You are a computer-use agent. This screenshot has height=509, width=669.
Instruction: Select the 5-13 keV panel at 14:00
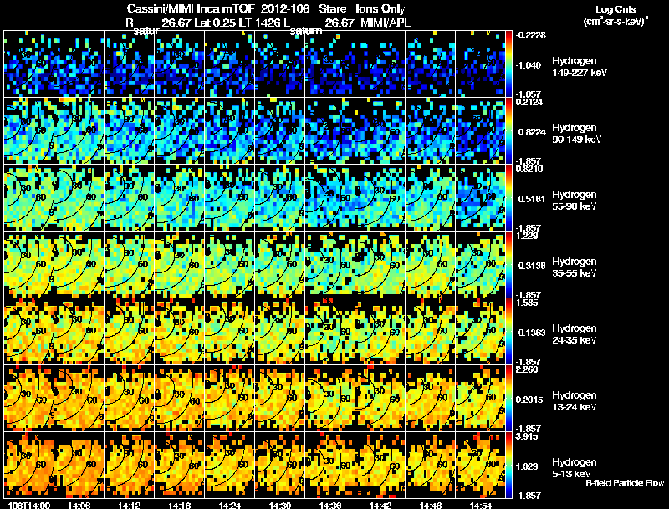pyautogui.click(x=28, y=465)
